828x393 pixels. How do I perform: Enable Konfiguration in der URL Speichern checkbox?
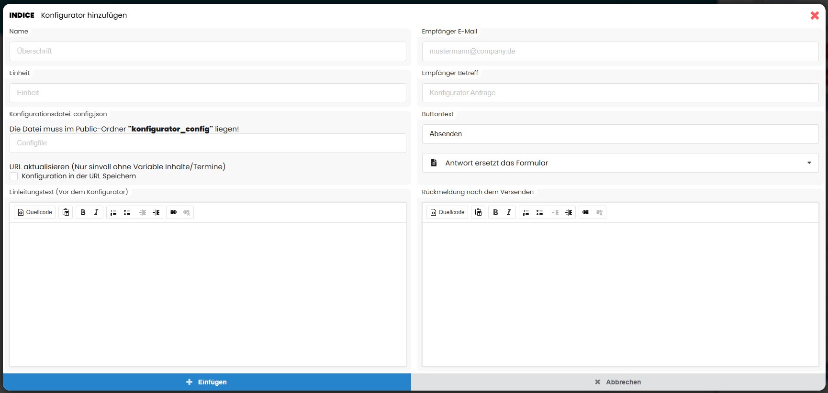pos(14,176)
